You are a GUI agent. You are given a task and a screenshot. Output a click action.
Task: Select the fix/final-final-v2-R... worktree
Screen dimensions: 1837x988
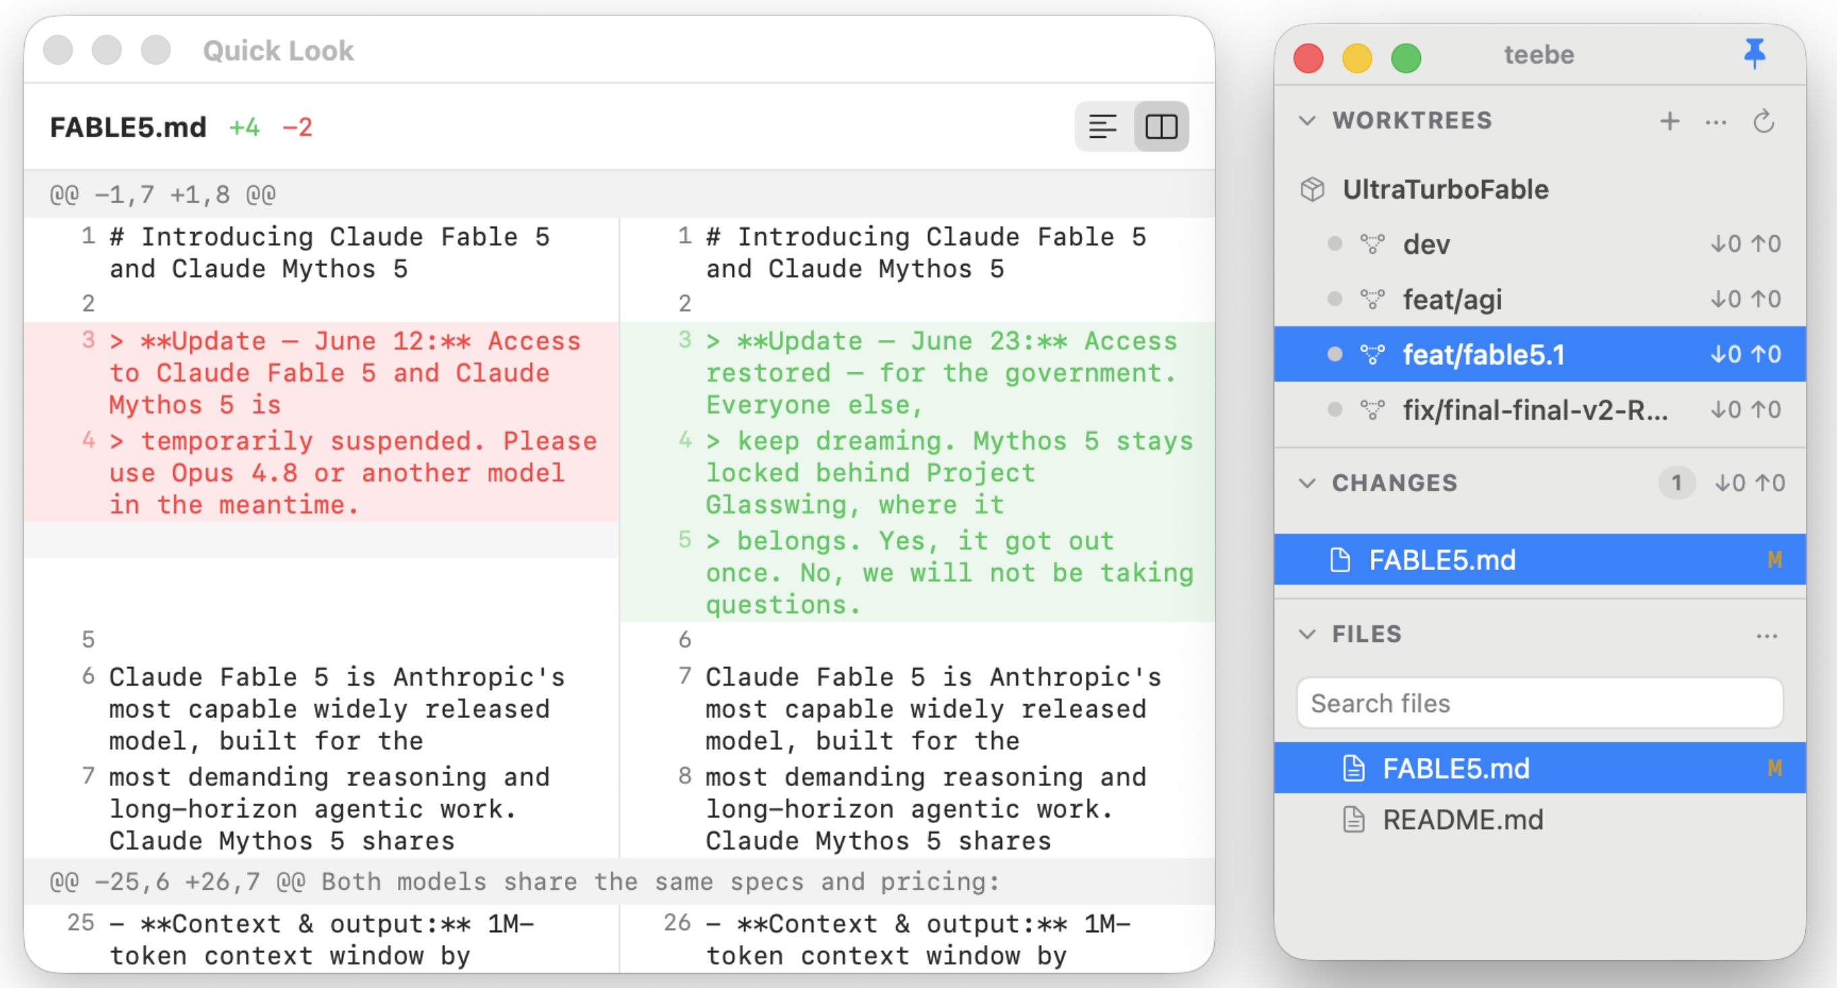pyautogui.click(x=1539, y=410)
